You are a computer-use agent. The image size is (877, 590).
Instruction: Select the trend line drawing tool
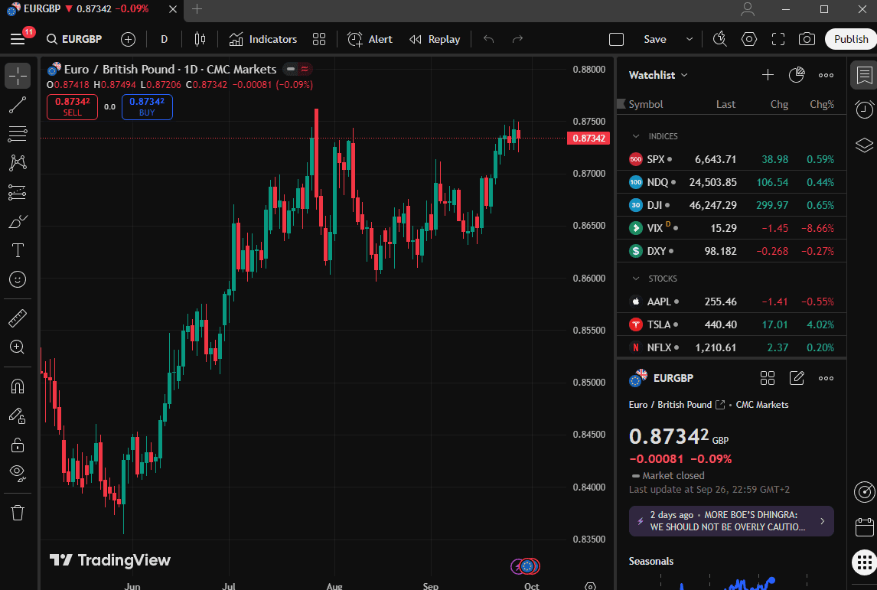coord(17,105)
